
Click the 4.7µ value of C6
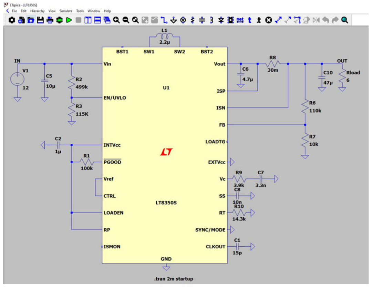tap(247, 79)
